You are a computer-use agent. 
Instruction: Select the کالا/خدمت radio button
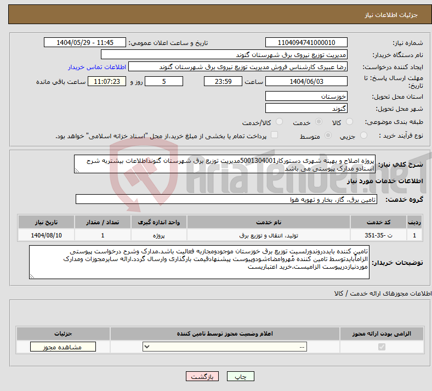pos(280,122)
